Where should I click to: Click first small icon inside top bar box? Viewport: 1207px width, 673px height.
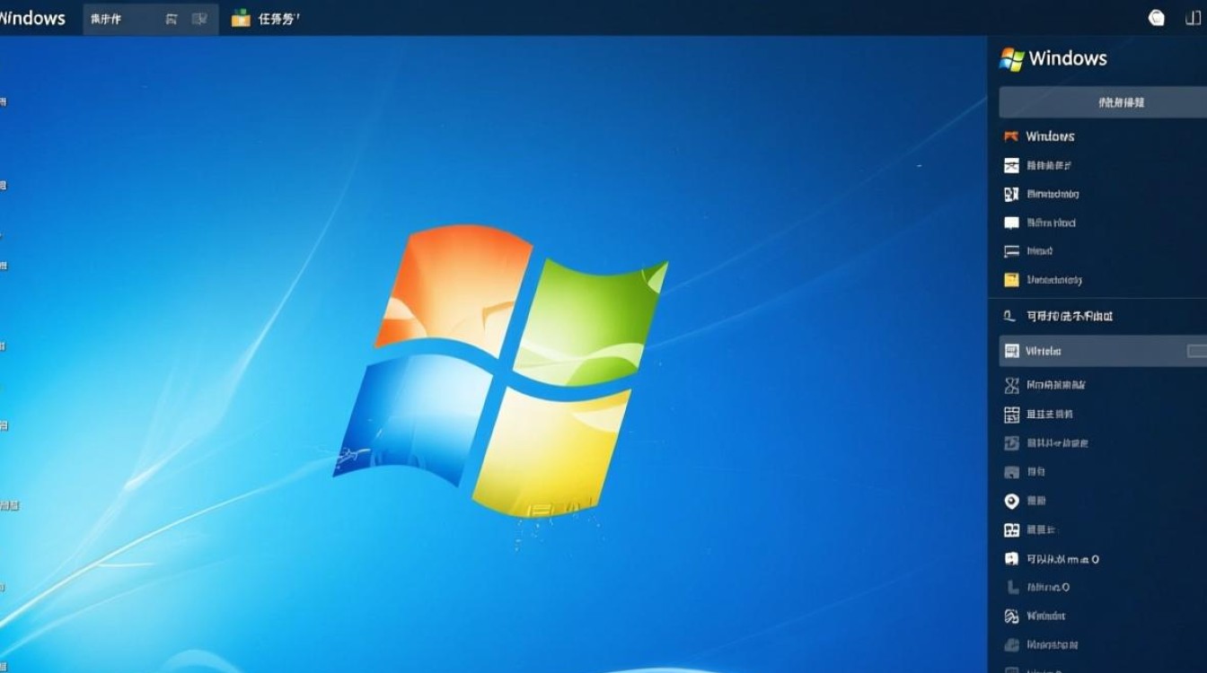pos(172,19)
